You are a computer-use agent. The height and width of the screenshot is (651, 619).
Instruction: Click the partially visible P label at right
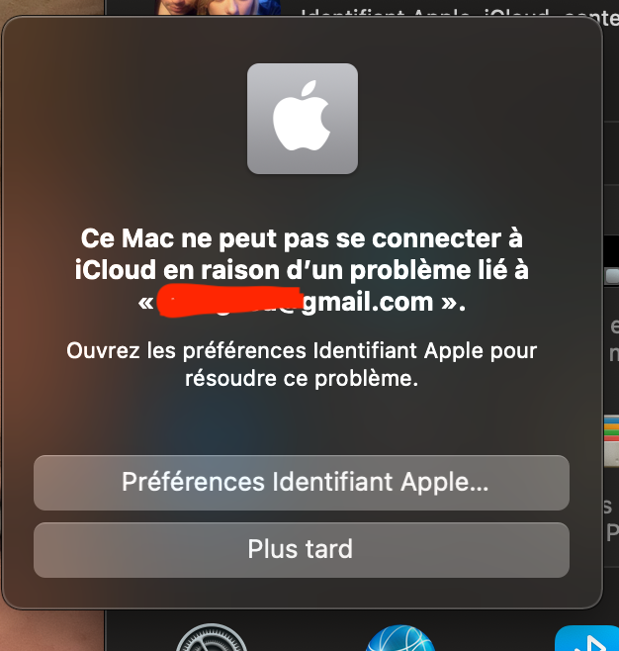613,532
